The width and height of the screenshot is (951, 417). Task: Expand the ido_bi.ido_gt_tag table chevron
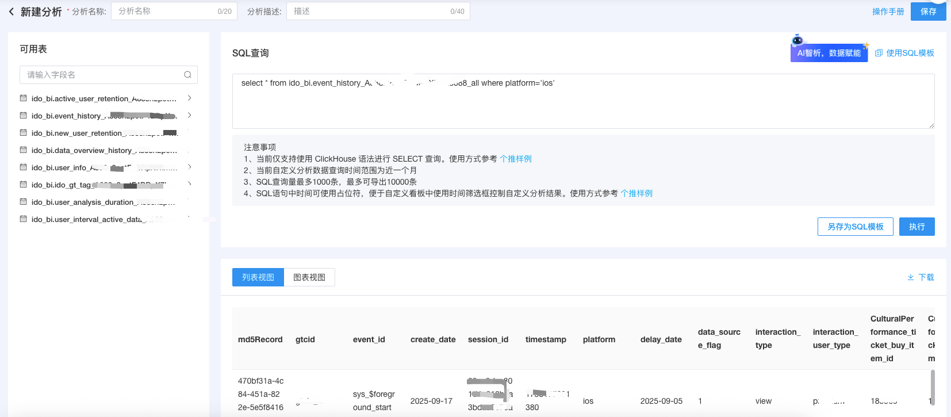(x=189, y=185)
